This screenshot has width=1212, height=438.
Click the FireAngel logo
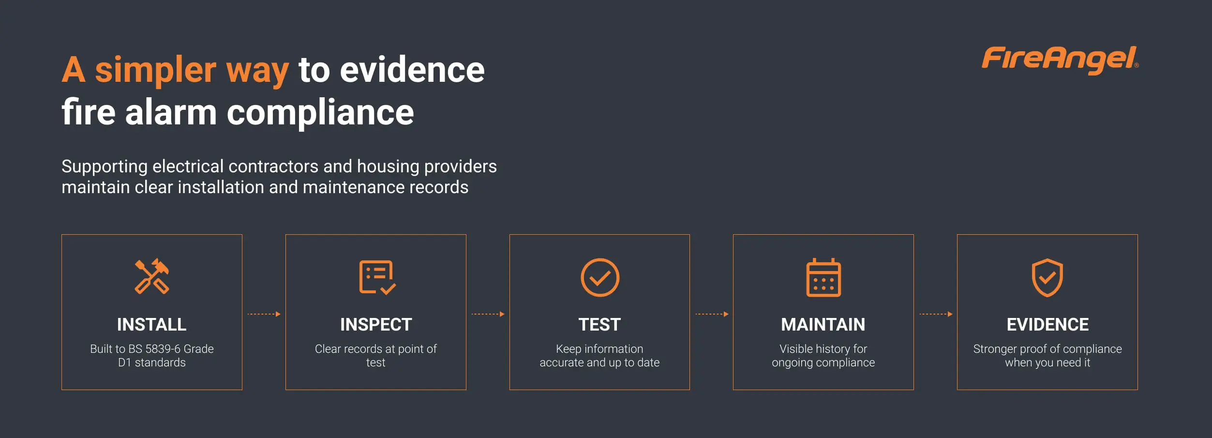click(1060, 60)
